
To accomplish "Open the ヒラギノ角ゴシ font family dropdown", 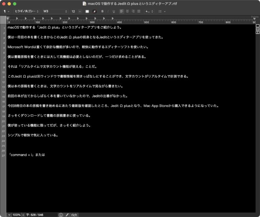I will (x=27, y=11).
